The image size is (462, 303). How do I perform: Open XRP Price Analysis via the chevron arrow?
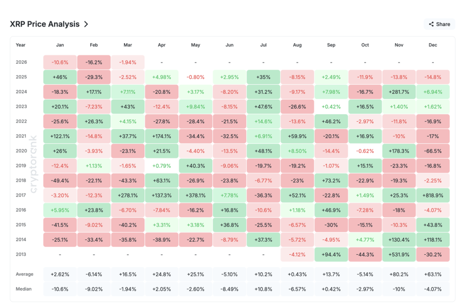click(x=85, y=24)
